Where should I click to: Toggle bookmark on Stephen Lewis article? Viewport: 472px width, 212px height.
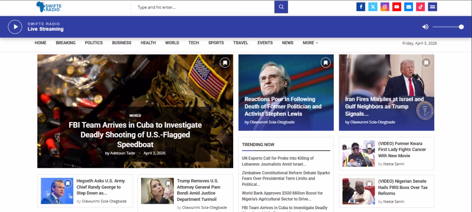click(x=325, y=63)
